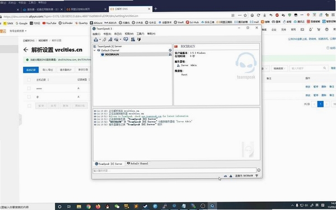Click the country flag beside ROCBRAUN header
The image size is (336, 210).
coord(176,46)
